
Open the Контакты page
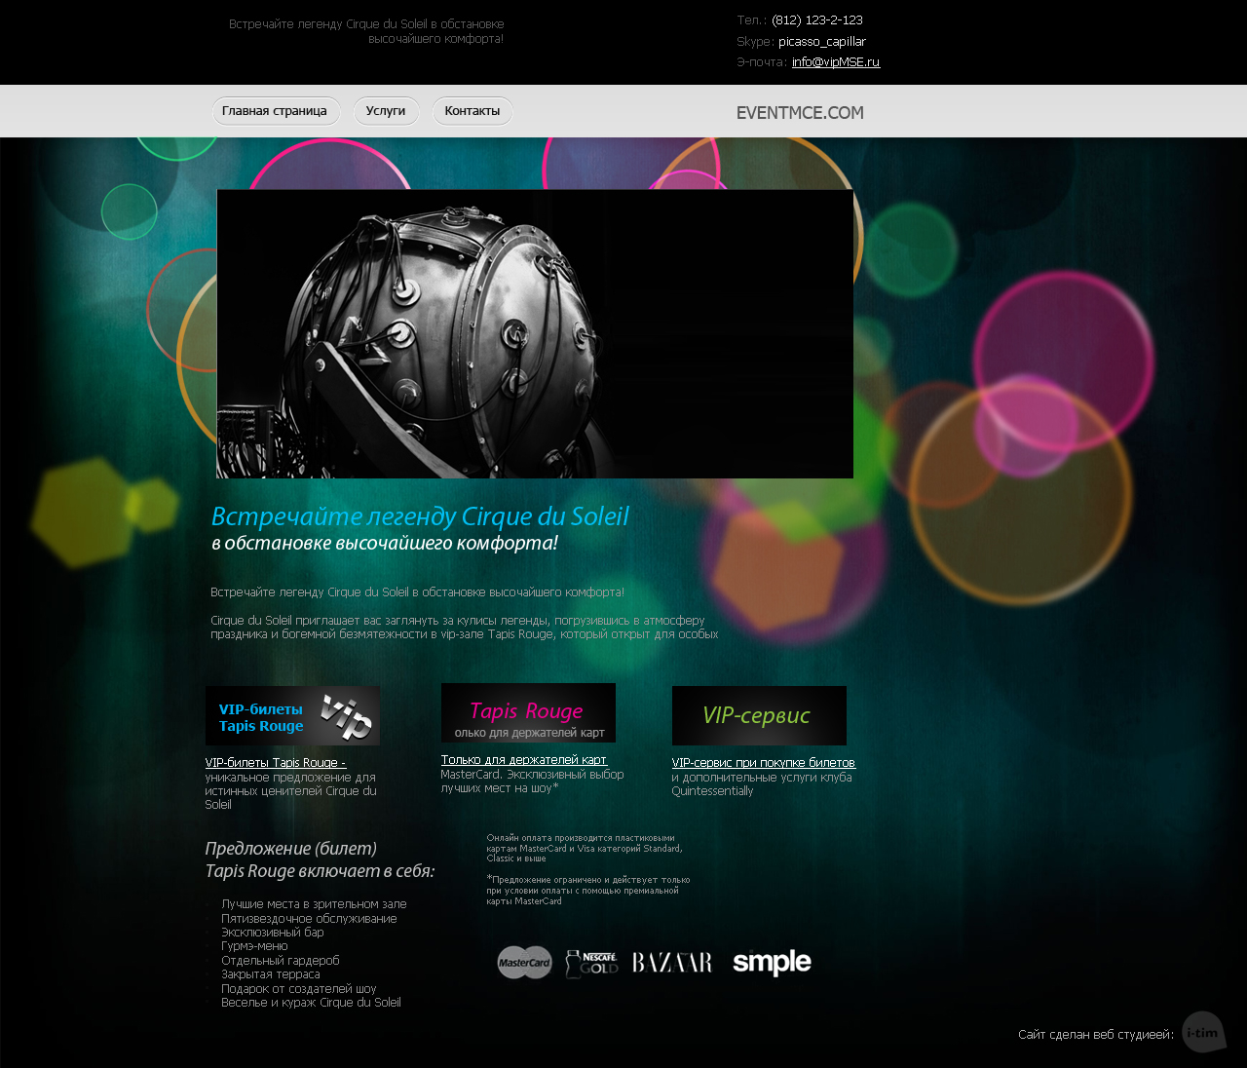pos(472,111)
